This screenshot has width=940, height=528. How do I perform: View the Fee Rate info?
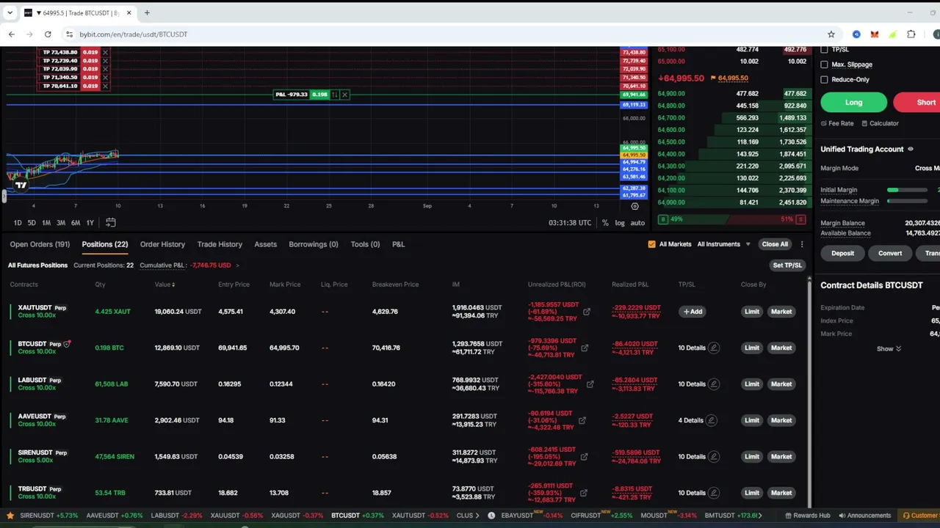tap(837, 123)
